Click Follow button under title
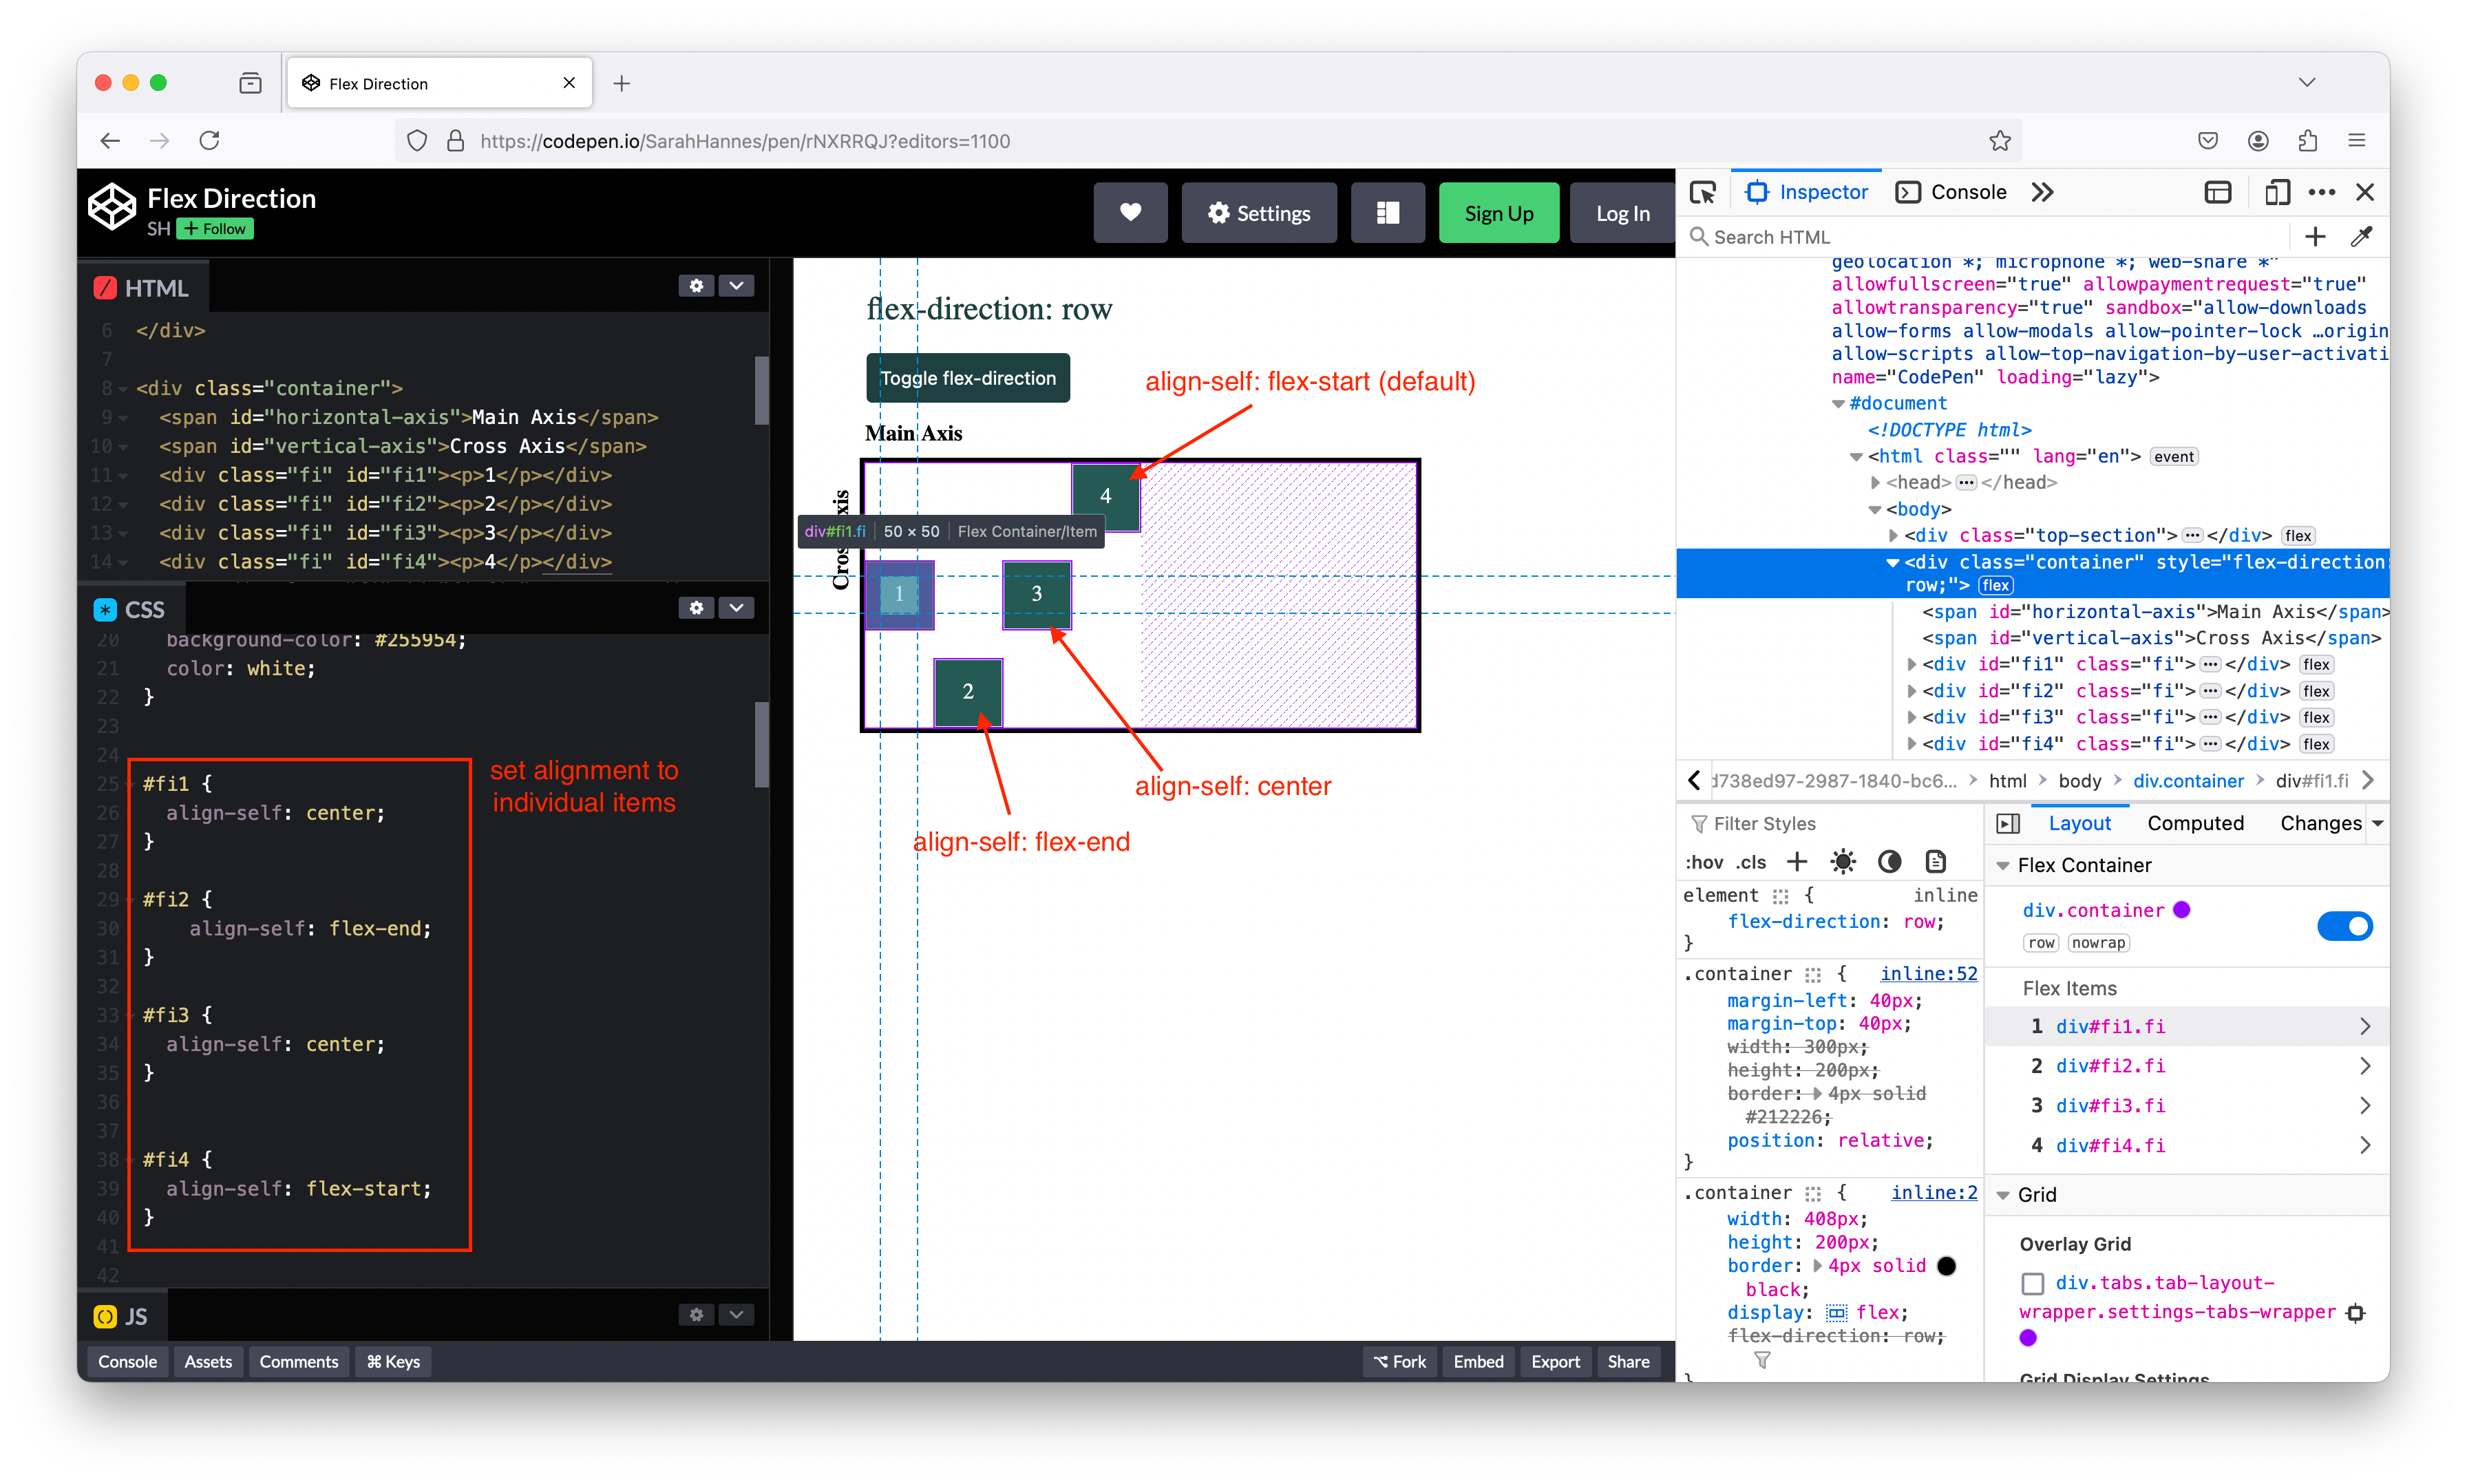This screenshot has width=2467, height=1484. (x=215, y=229)
